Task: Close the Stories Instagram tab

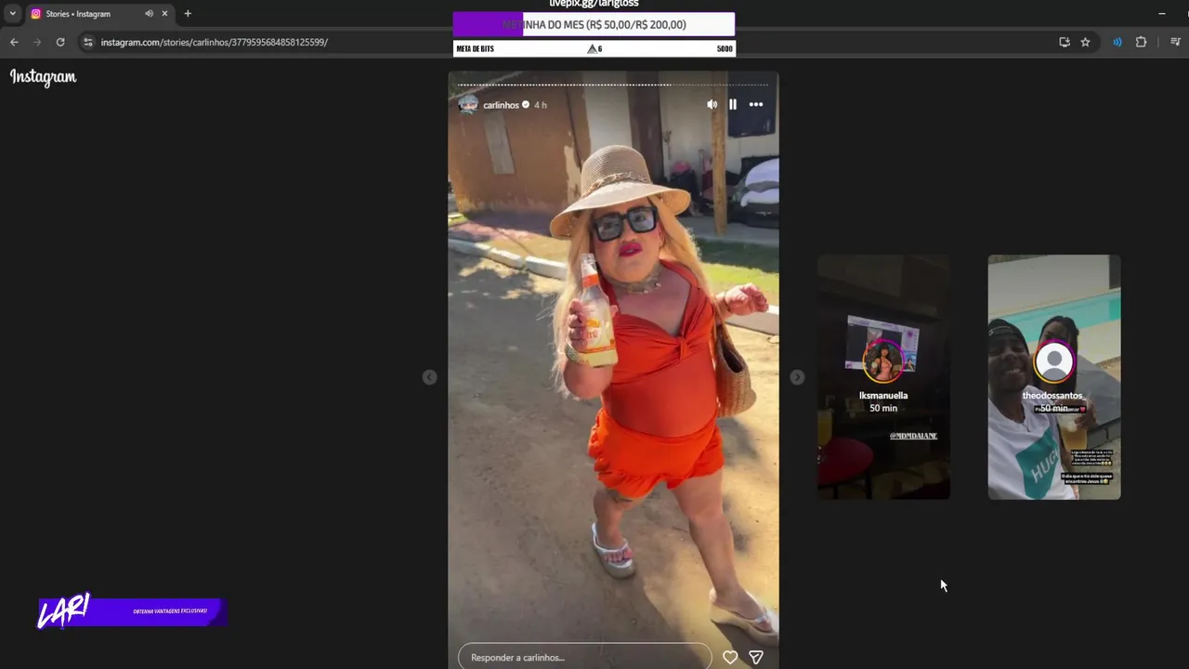Action: 165,14
